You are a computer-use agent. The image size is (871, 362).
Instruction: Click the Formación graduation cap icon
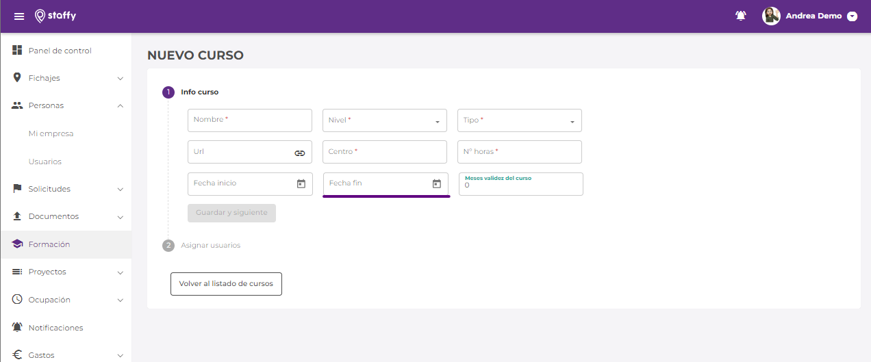tap(18, 244)
